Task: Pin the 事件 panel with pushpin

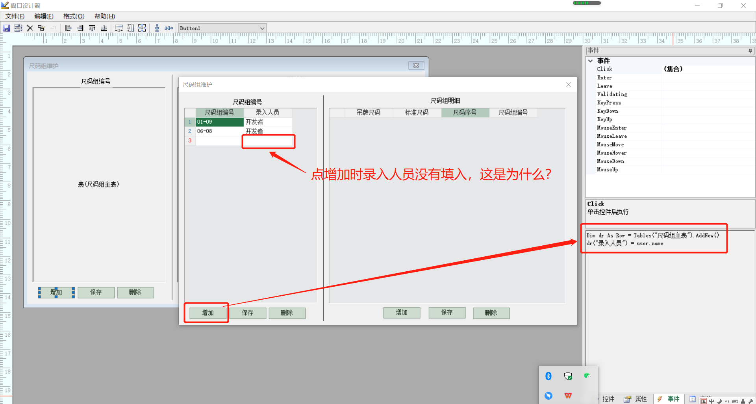Action: [750, 51]
